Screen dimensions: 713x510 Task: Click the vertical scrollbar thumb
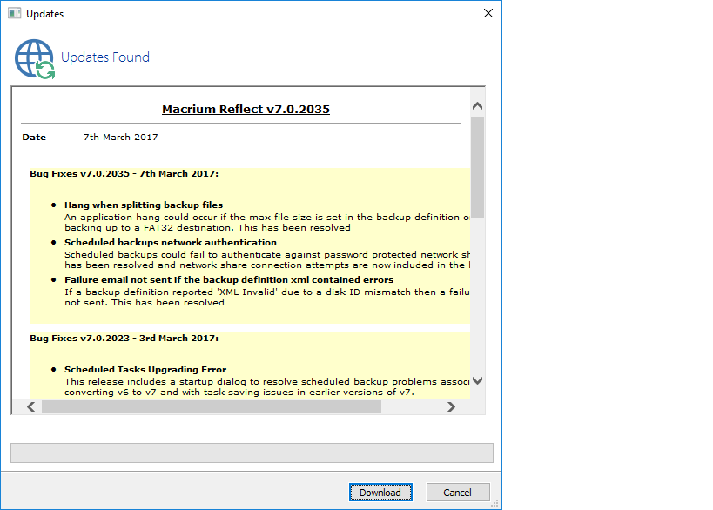[x=477, y=167]
